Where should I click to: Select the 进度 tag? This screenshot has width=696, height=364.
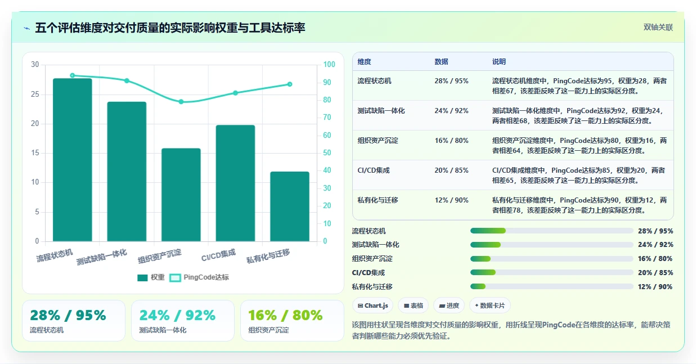pos(449,305)
